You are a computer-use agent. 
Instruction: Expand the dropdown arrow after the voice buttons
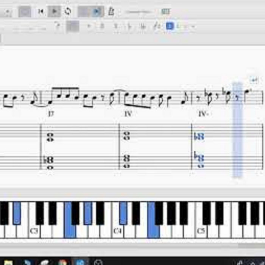click(193, 26)
